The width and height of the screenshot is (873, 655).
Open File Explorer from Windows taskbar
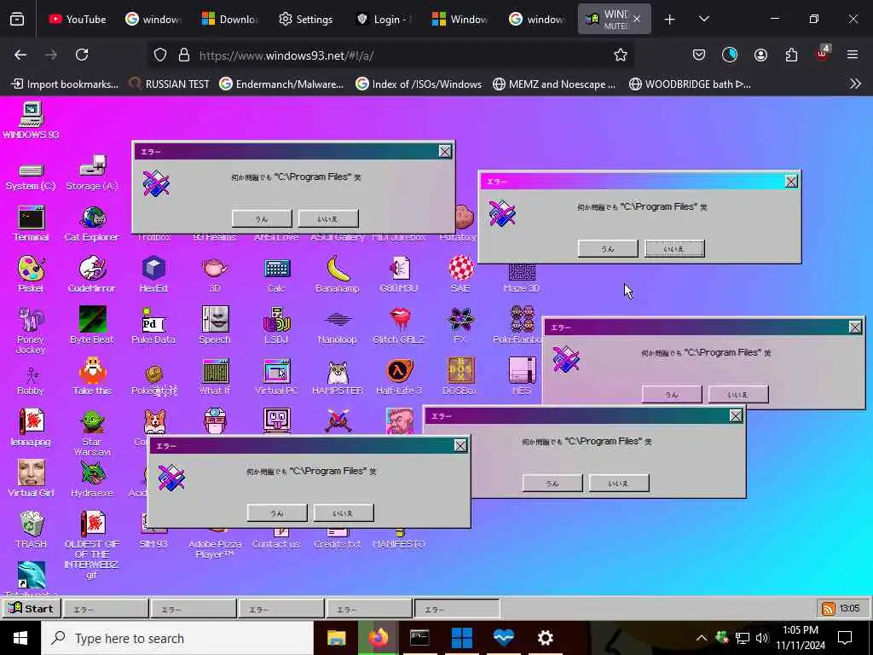336,638
